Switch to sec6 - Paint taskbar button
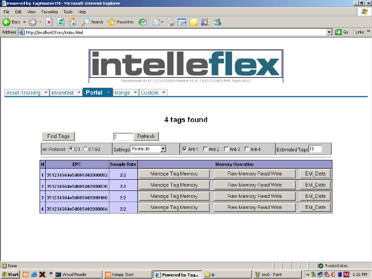Image resolution: width=372 pixels, height=279 pixels. [x=276, y=275]
